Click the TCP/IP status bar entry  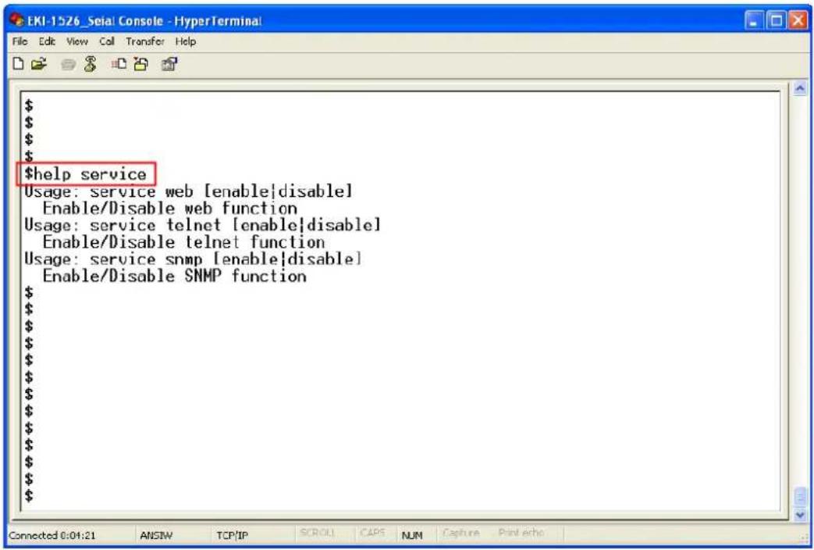coord(232,535)
